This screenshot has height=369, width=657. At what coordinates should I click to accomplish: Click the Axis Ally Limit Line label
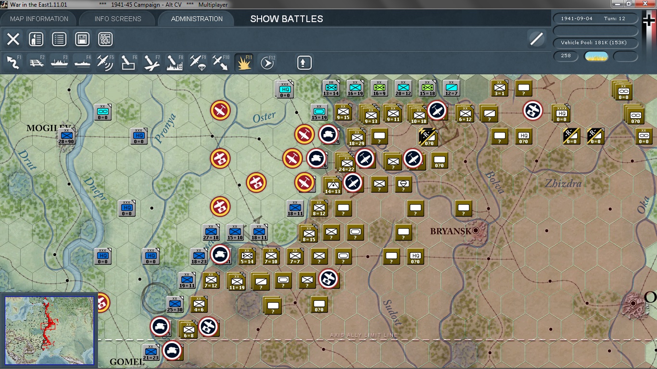pyautogui.click(x=364, y=335)
